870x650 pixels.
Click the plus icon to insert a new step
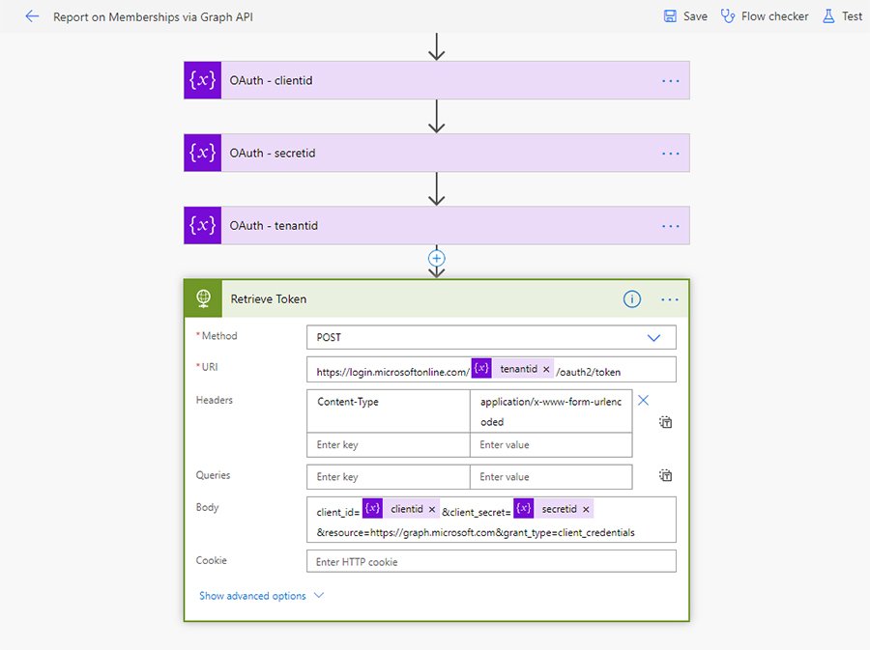[x=436, y=258]
